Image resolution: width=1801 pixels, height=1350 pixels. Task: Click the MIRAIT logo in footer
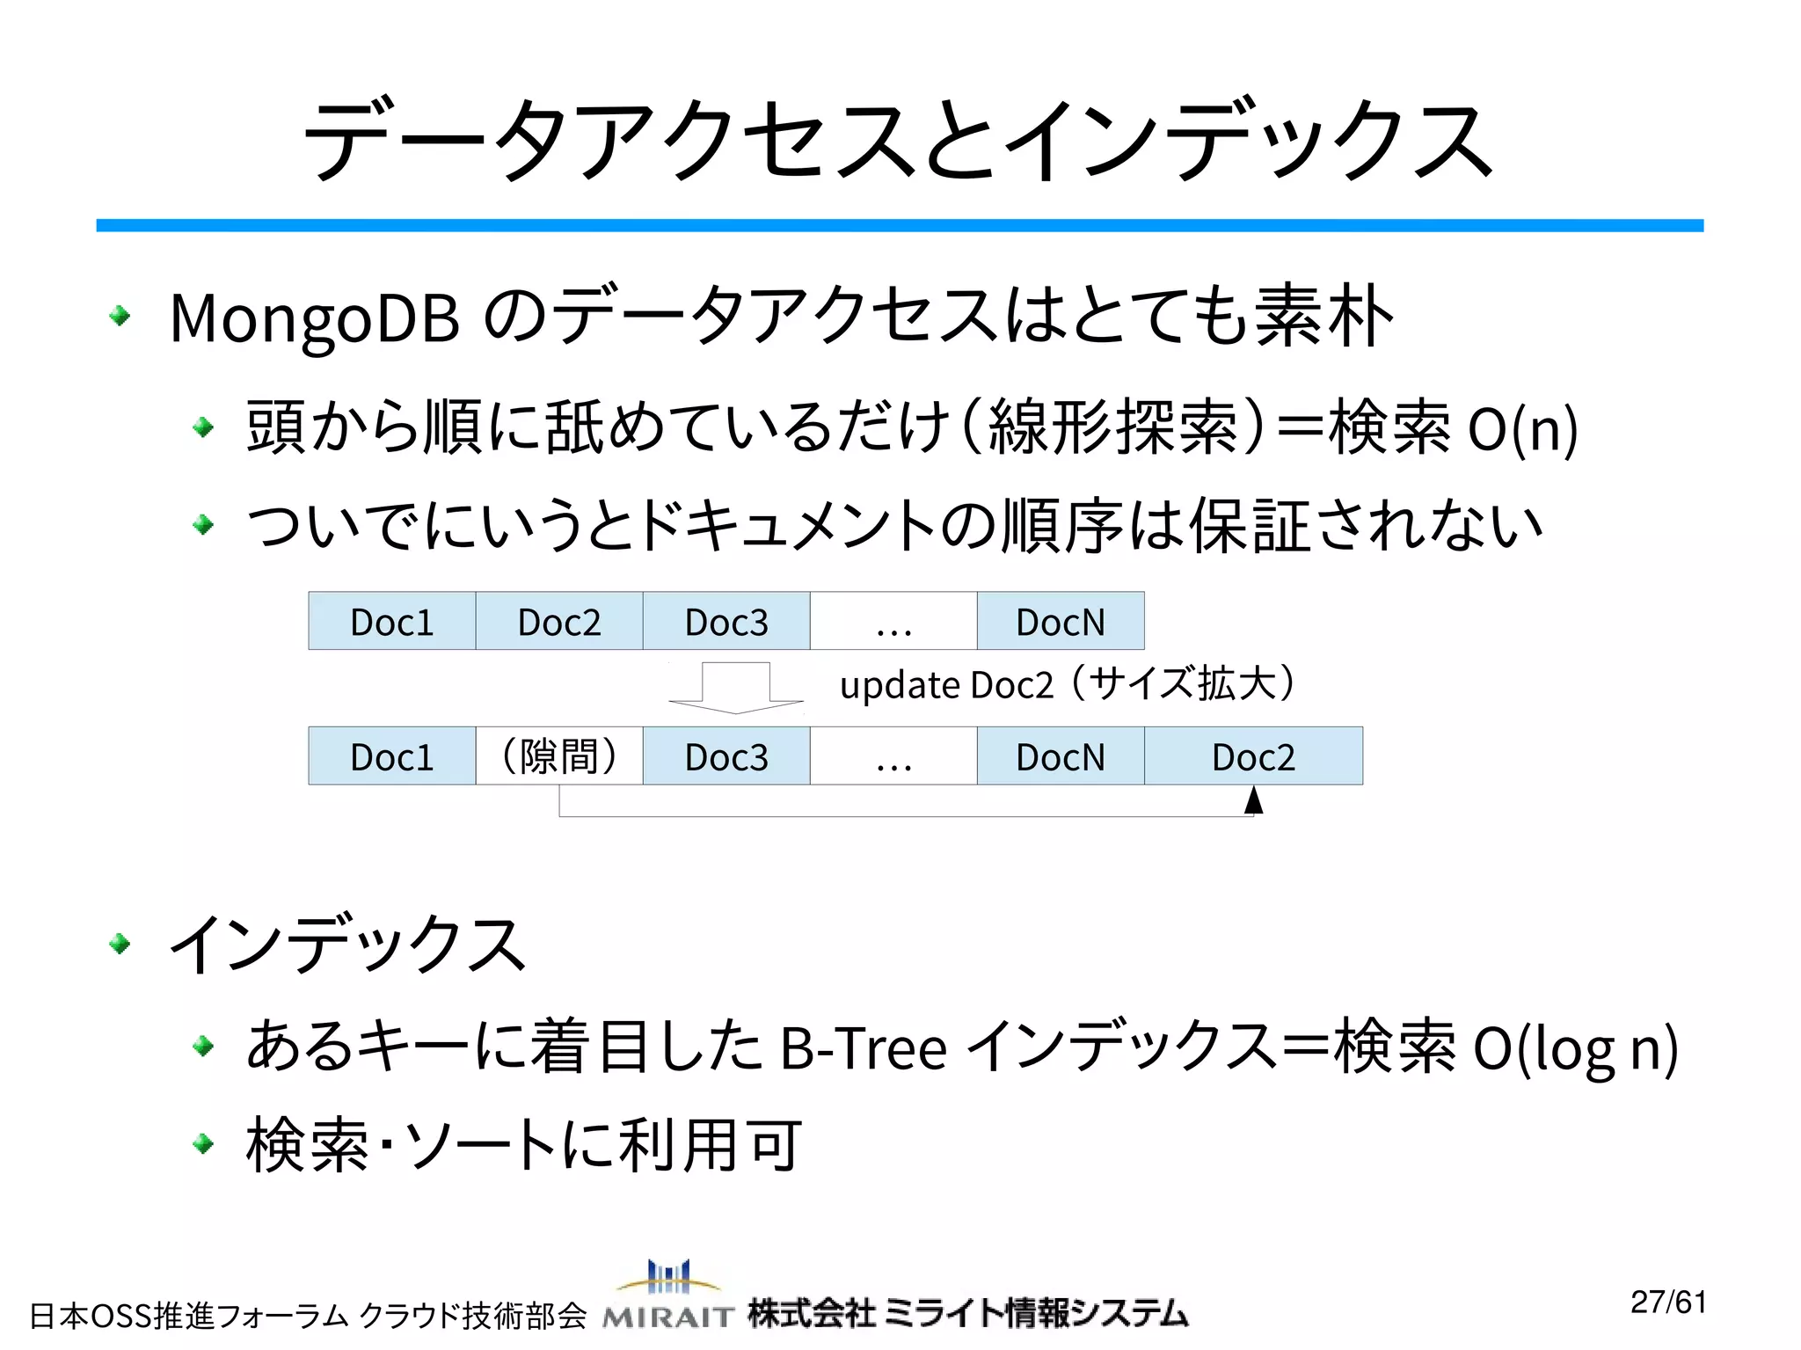[x=668, y=1295]
